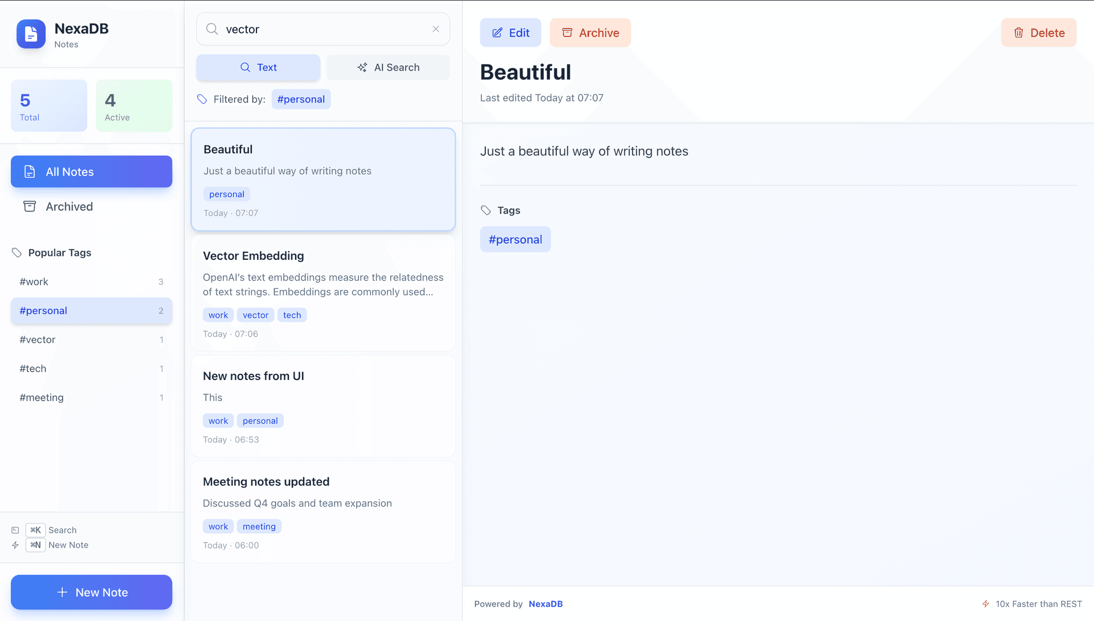The height and width of the screenshot is (621, 1094).
Task: Select the Vector Embedding note
Action: 323,293
